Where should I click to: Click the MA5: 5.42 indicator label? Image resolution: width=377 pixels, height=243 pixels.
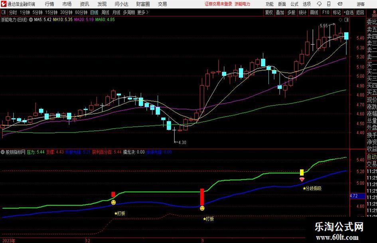43,20
